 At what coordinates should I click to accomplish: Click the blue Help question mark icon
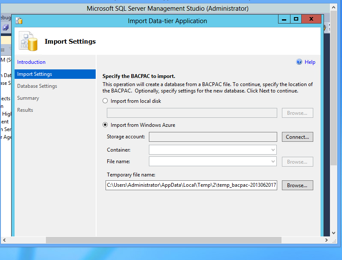299,62
